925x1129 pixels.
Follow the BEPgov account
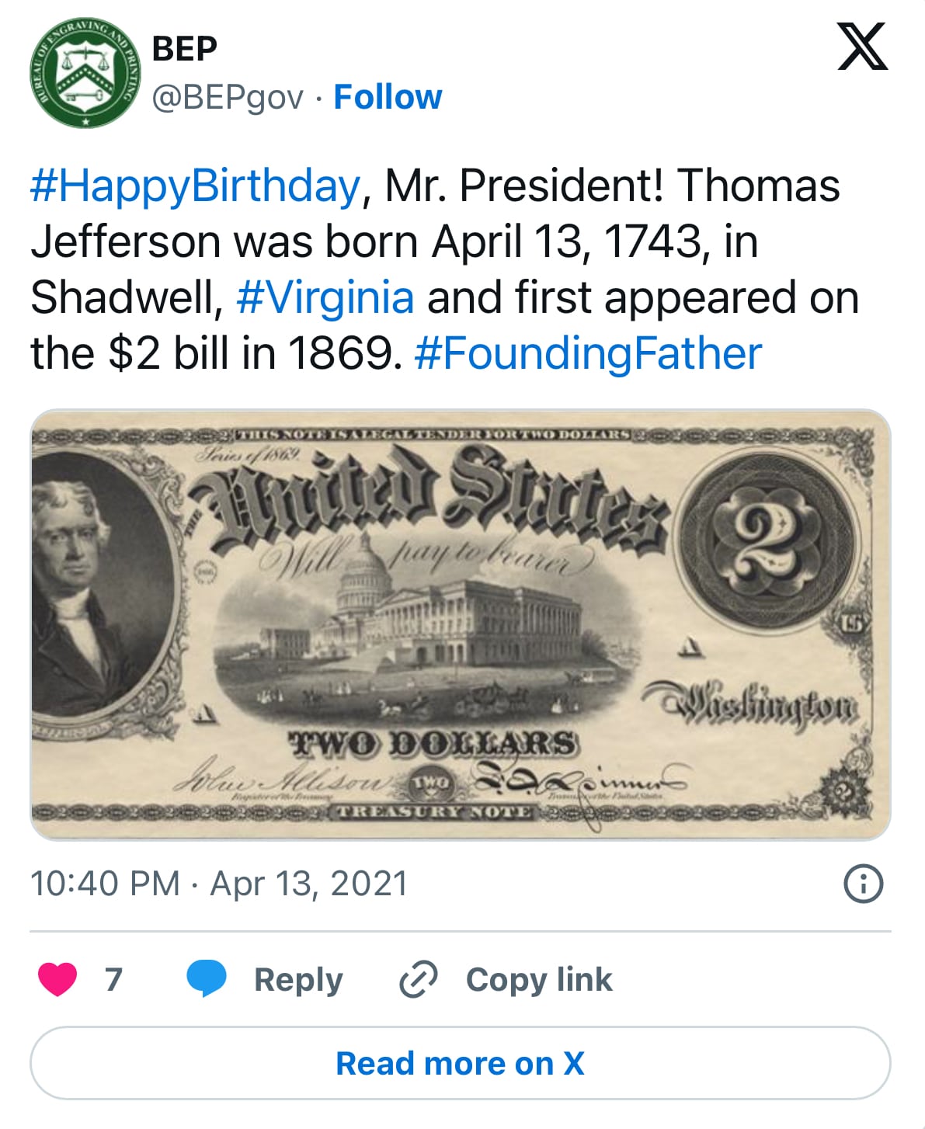point(388,97)
